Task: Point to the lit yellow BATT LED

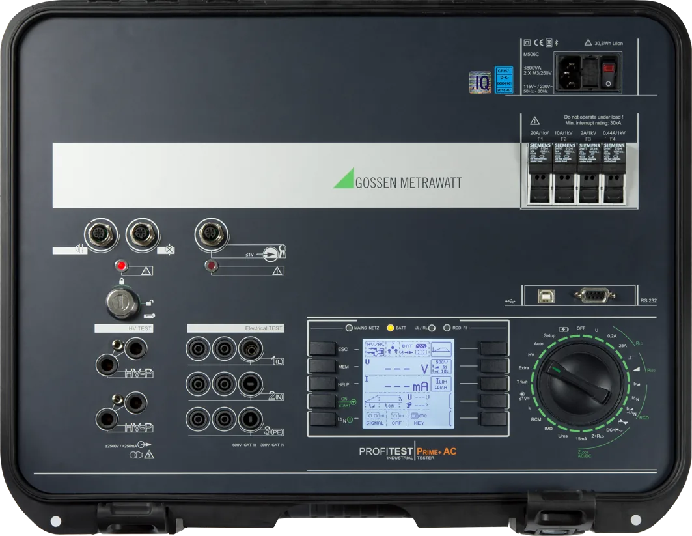Action: (390, 328)
